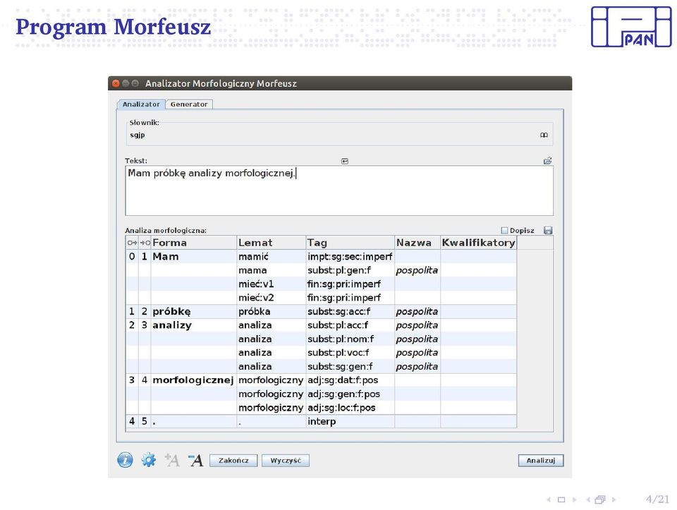Click the subsection navigation icon
The height and width of the screenshot is (510, 677).
[599, 499]
